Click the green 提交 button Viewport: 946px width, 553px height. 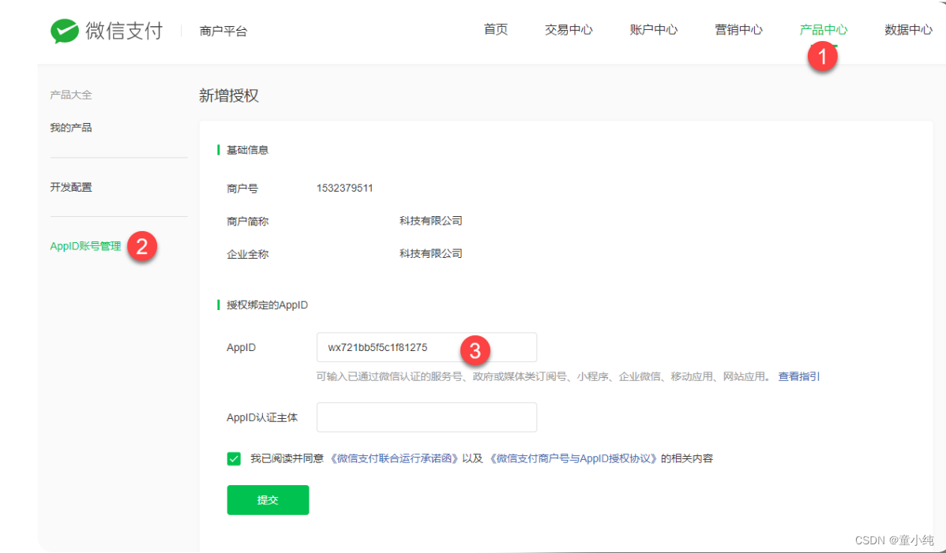[268, 500]
